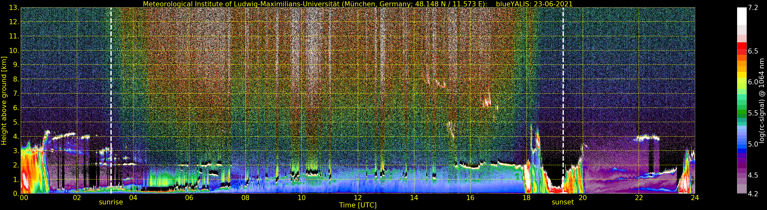Click the height axis tick "9."
Image resolution: width=767 pixels, height=210 pixels.
(x=16, y=65)
